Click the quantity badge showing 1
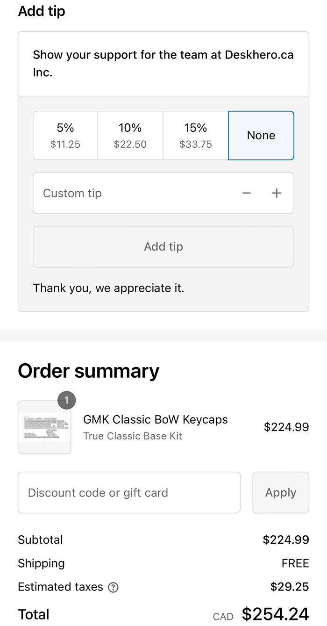The image size is (327, 626). pos(66,400)
